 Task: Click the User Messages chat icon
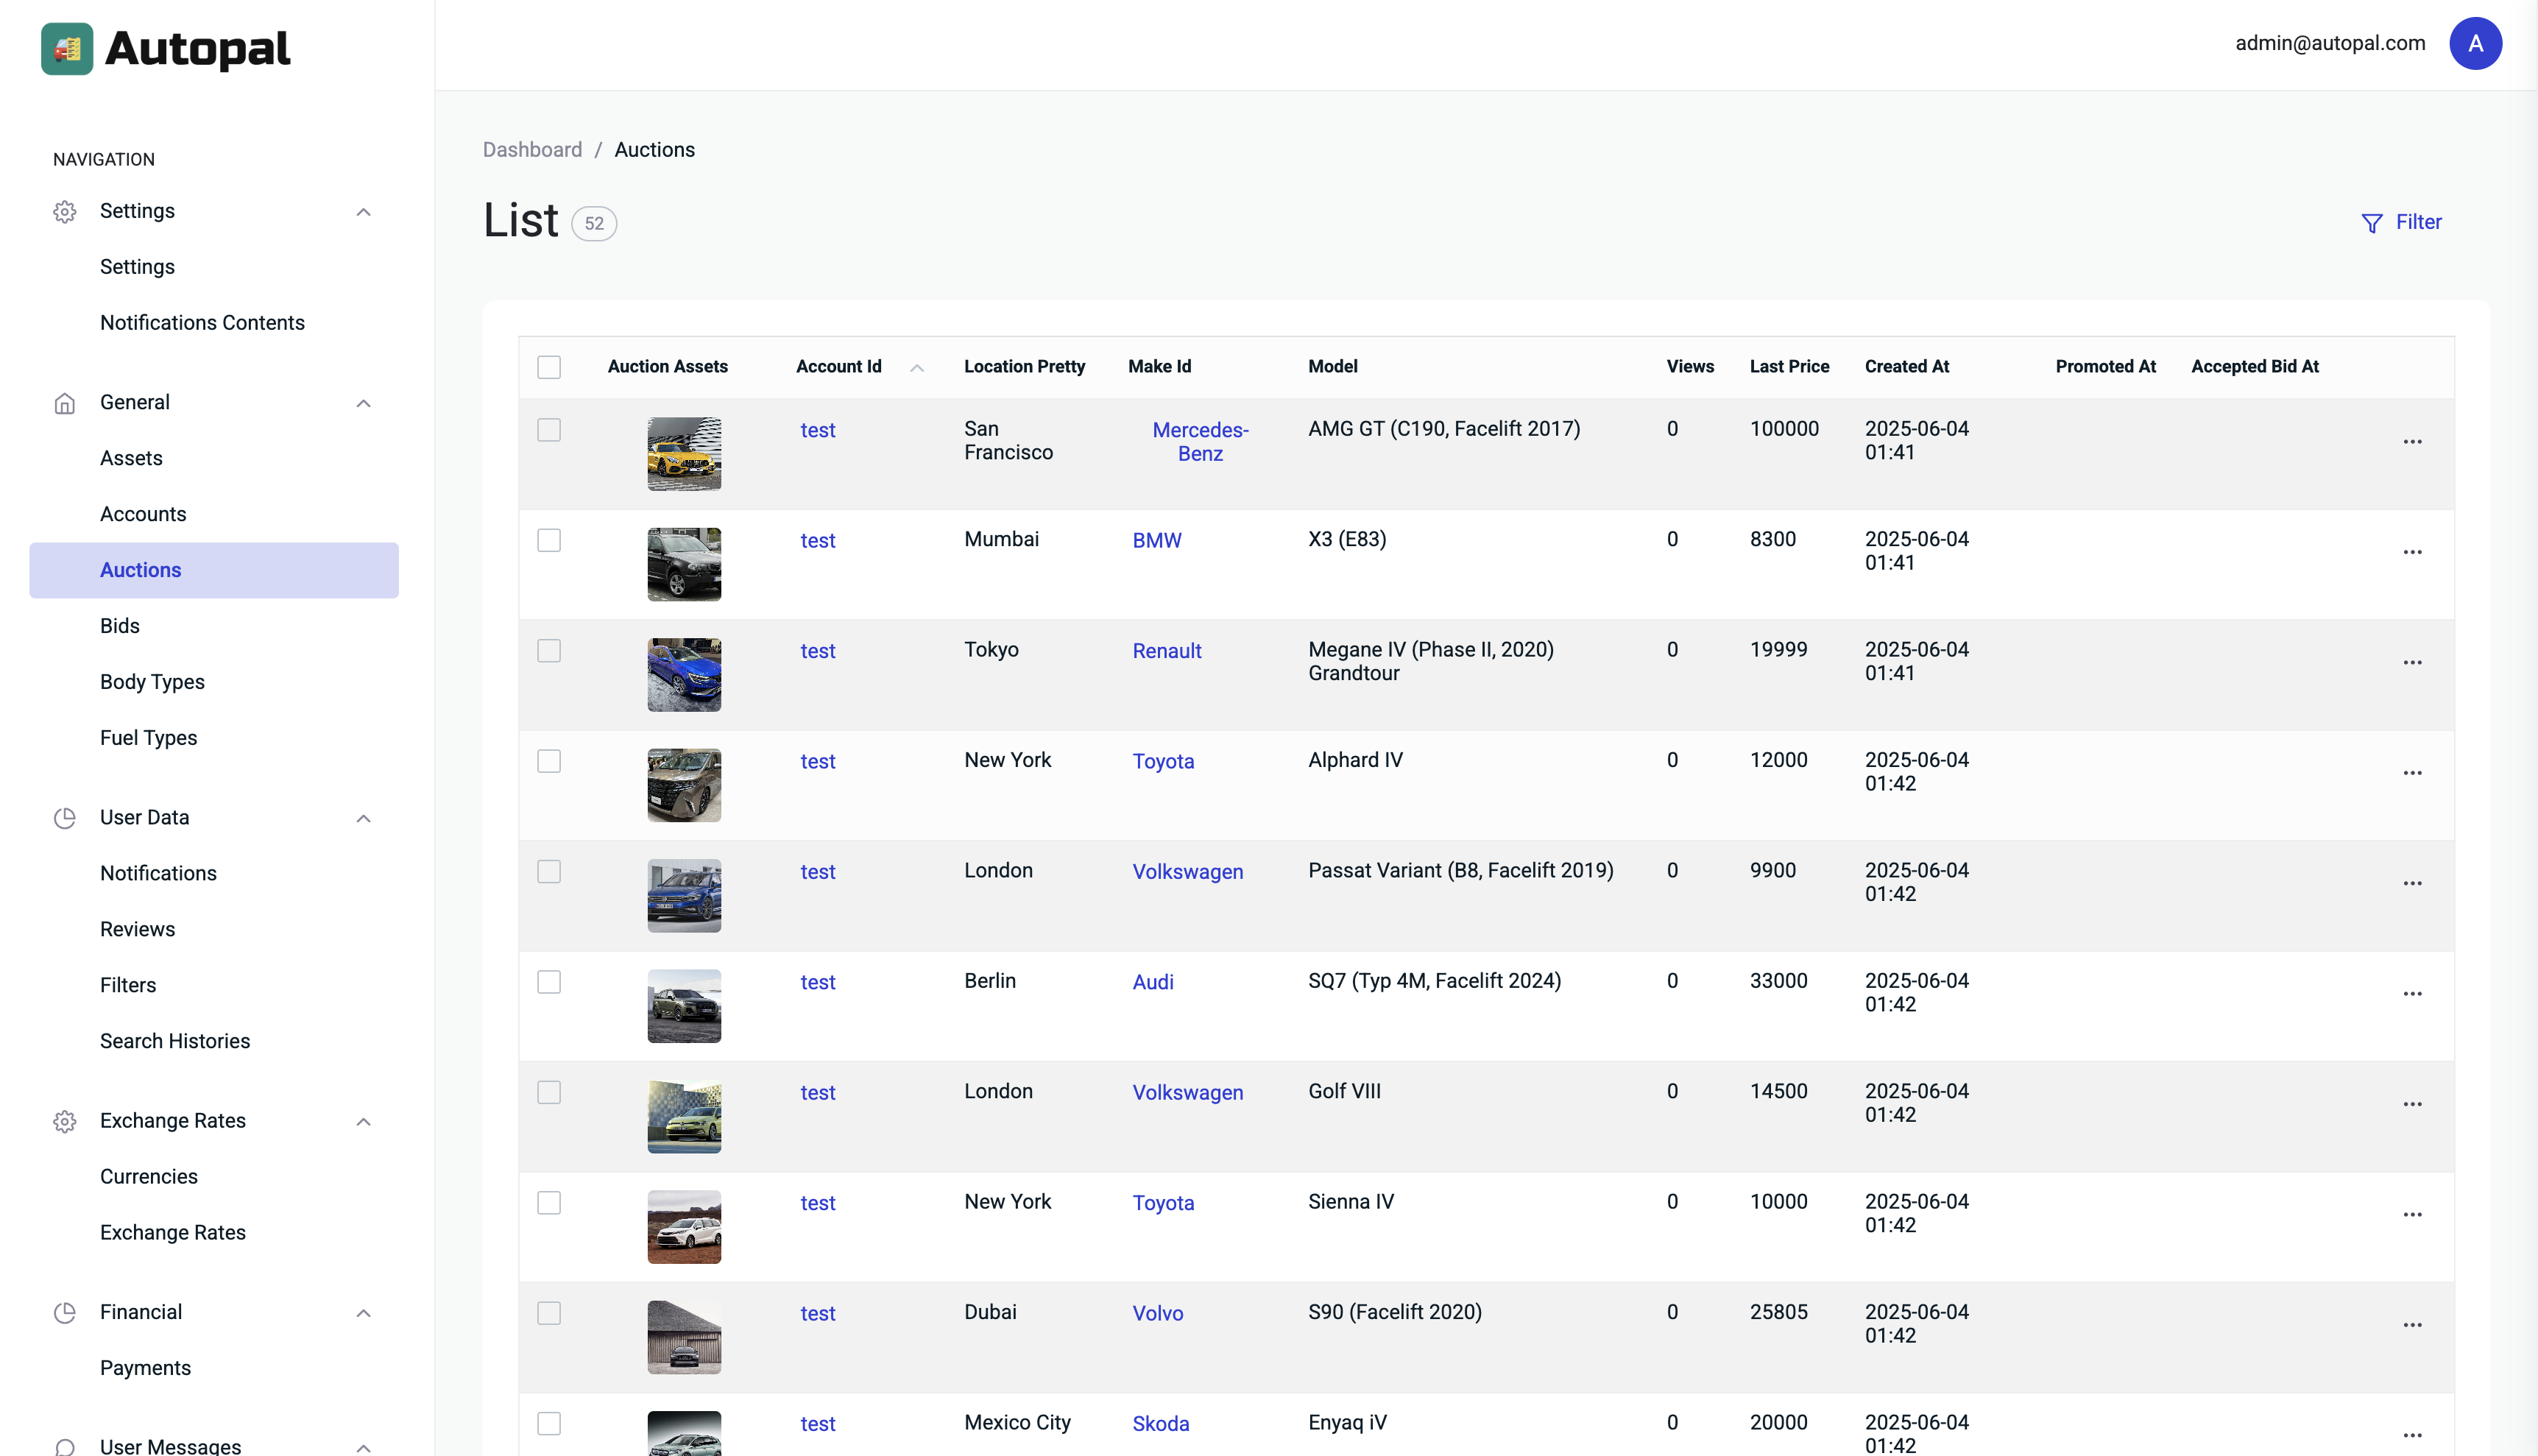coord(65,1446)
